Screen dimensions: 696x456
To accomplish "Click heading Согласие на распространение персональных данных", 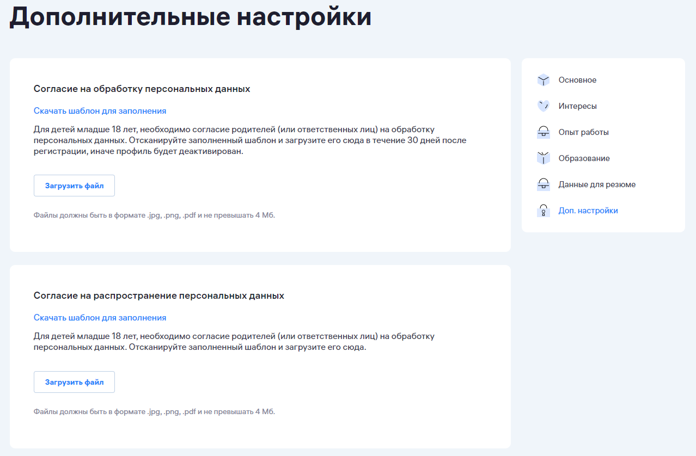I will tap(158, 296).
